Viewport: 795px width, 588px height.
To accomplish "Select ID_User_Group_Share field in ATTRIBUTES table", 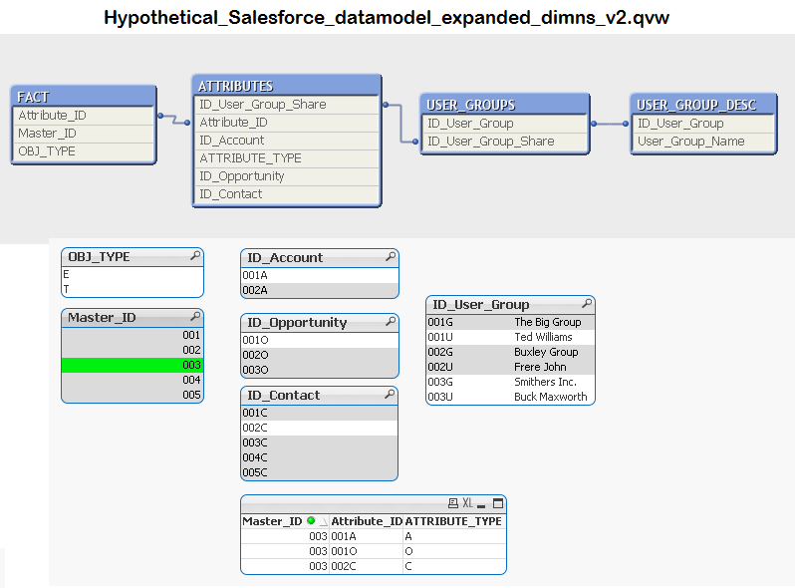I will point(287,105).
